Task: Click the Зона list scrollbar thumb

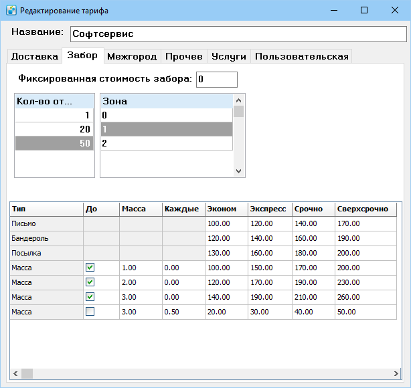Action: (238, 111)
